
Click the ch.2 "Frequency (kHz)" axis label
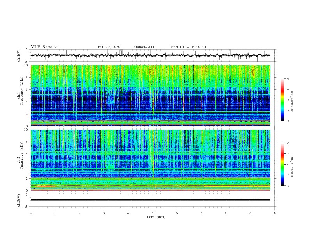coord(22,155)
